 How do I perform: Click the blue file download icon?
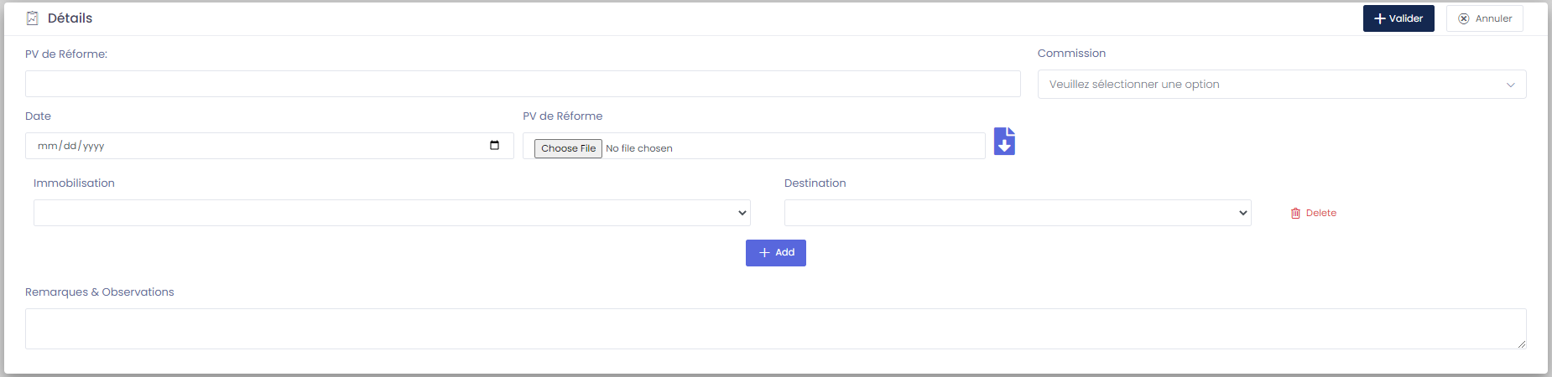click(x=1004, y=142)
